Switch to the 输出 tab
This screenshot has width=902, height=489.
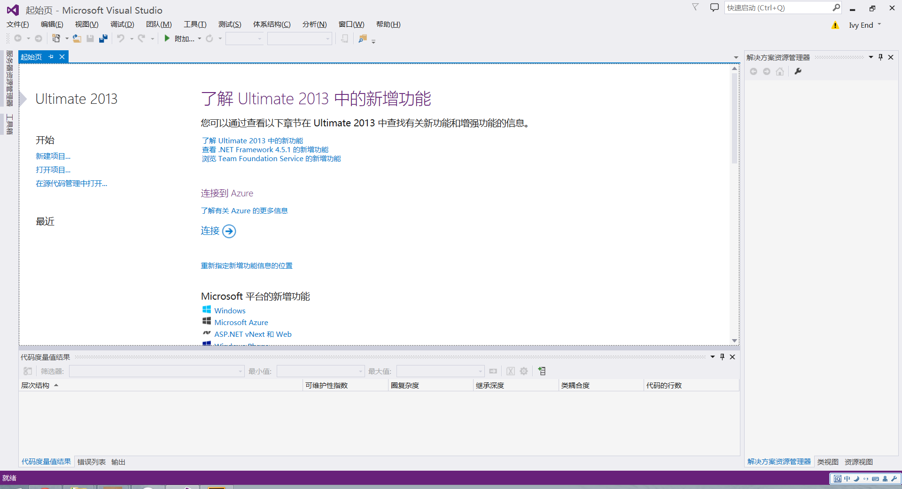click(118, 462)
